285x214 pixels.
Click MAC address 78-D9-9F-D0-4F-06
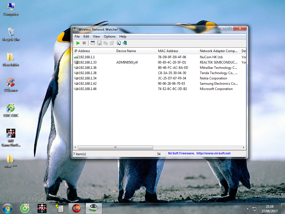click(x=172, y=57)
